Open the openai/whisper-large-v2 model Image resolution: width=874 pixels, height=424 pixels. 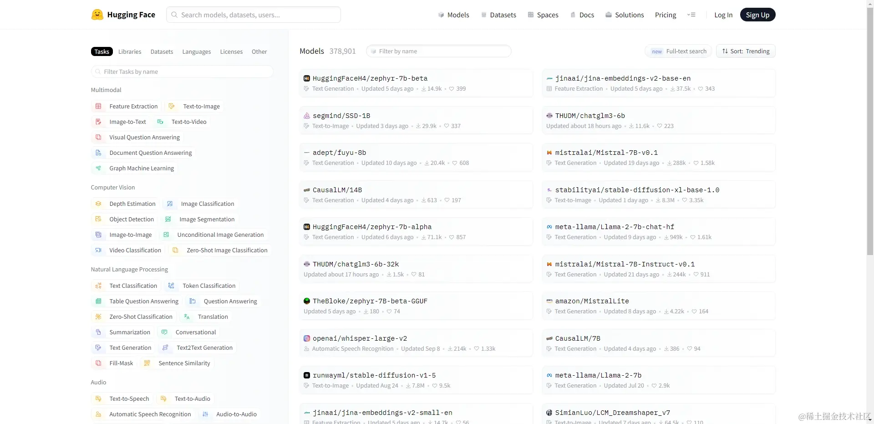pyautogui.click(x=416, y=343)
